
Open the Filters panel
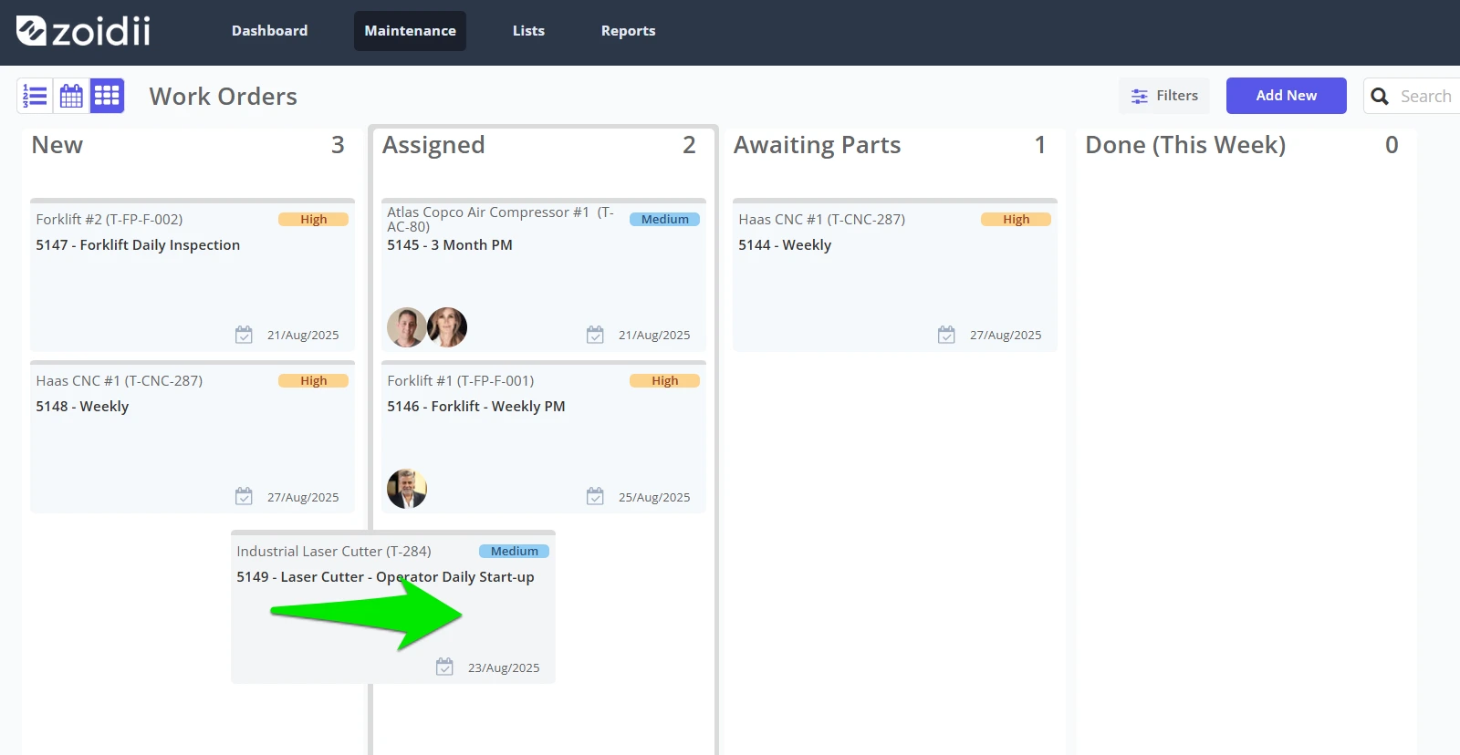1164,96
